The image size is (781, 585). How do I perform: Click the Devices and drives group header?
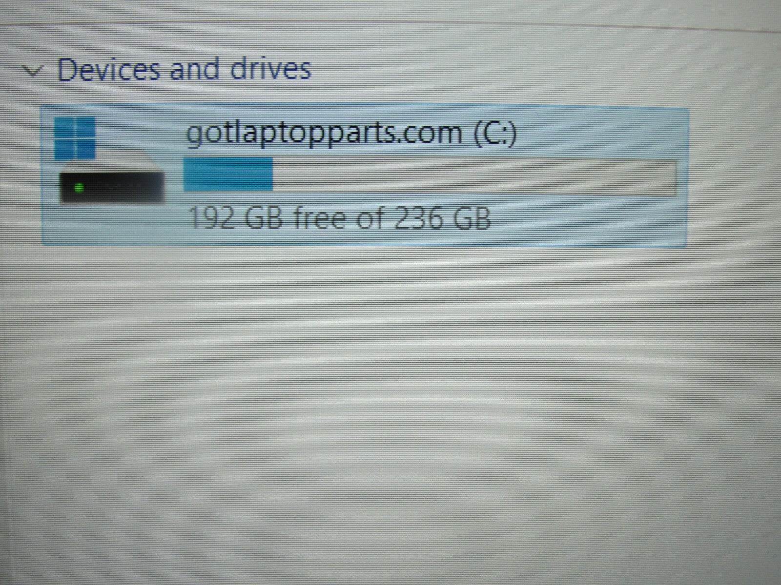pos(184,69)
